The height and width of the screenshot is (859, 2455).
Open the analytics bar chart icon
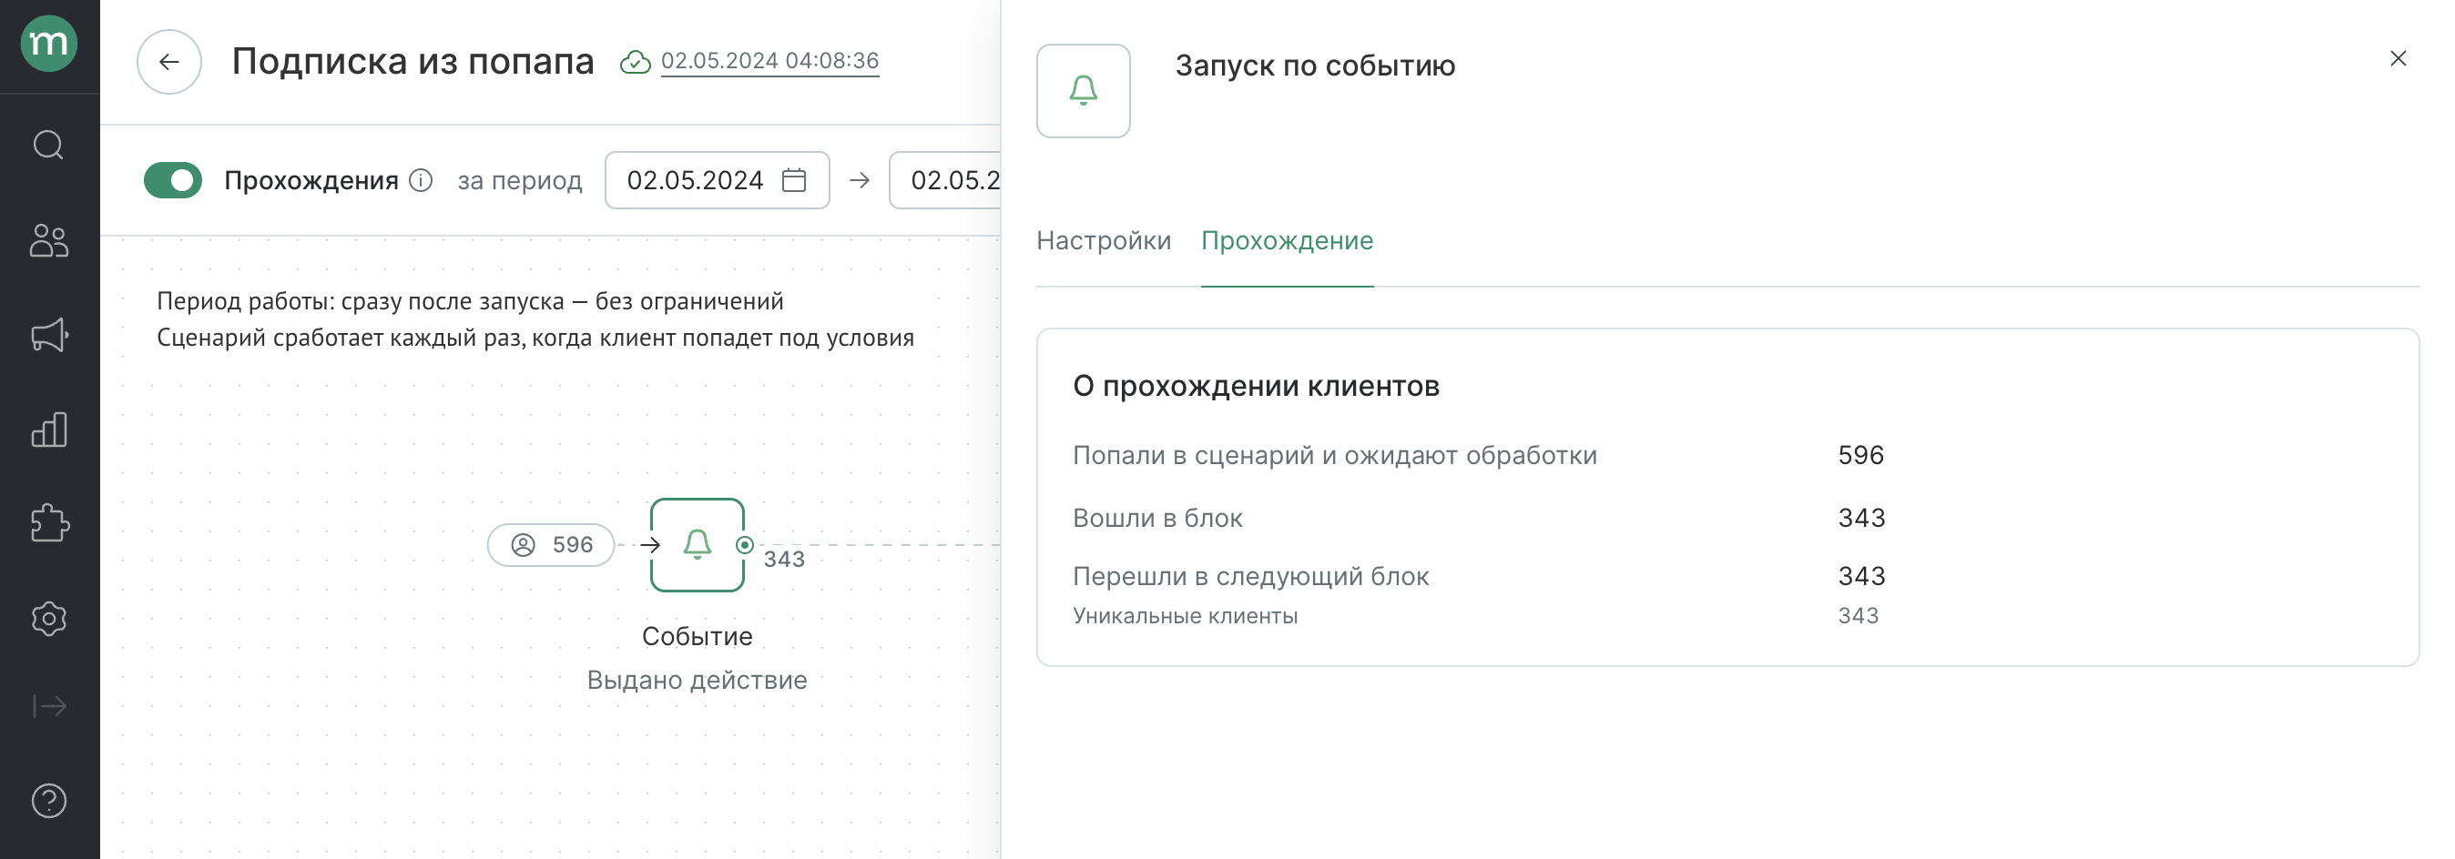click(x=48, y=429)
